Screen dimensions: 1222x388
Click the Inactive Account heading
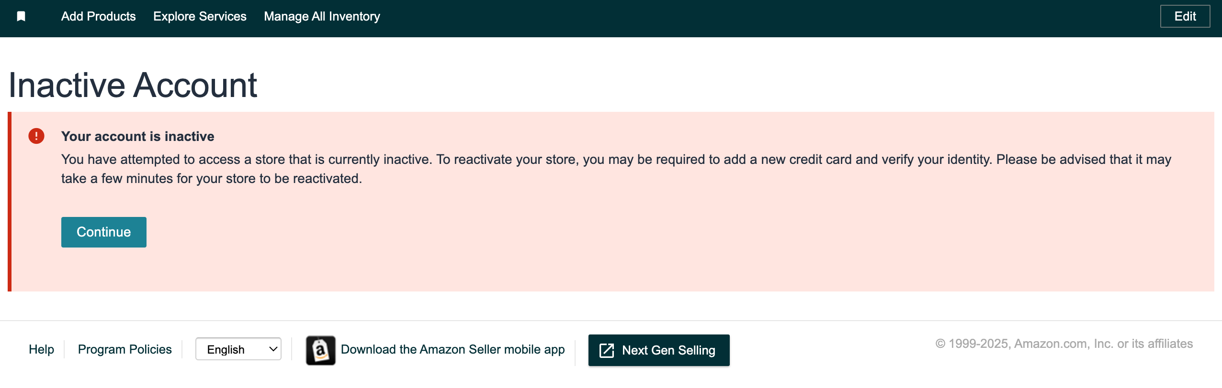click(x=133, y=86)
